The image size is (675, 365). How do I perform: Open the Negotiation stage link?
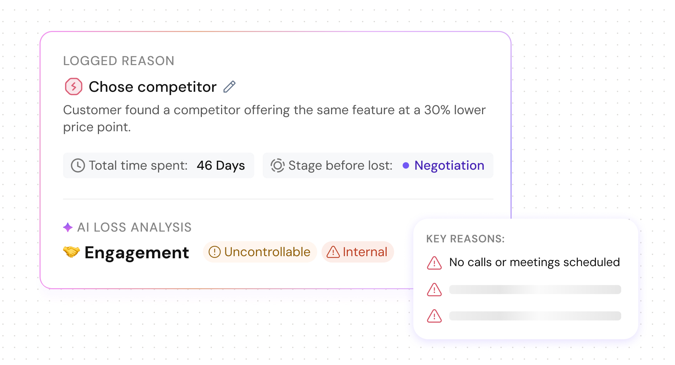point(449,165)
